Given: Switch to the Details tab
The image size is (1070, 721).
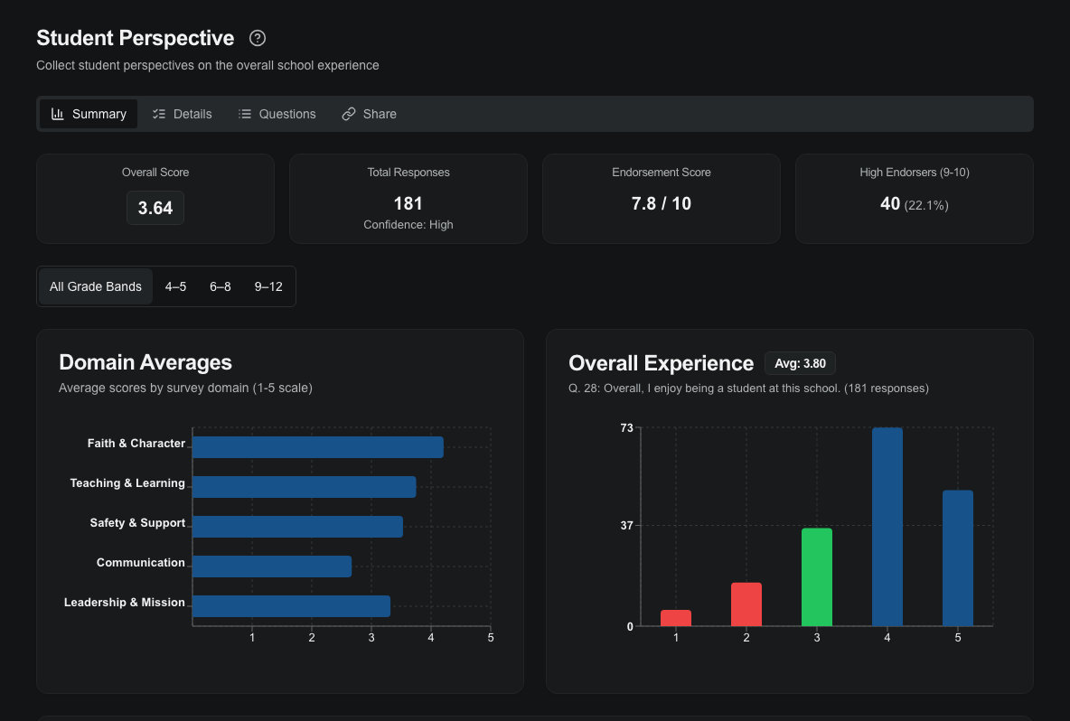Looking at the screenshot, I should [183, 114].
